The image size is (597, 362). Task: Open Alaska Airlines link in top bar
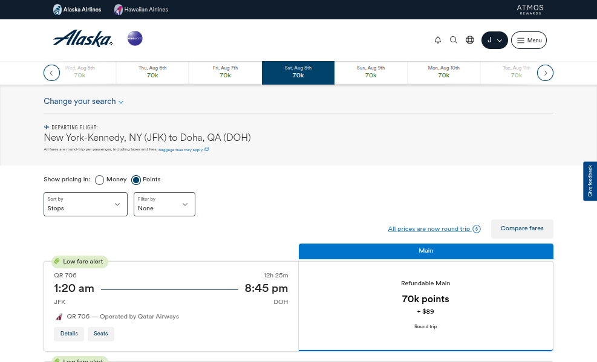tap(77, 10)
